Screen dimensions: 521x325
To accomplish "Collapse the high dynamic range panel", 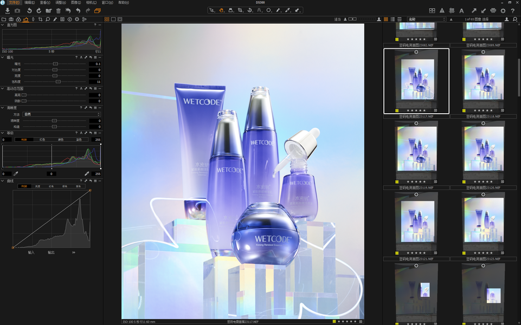I will (3, 89).
